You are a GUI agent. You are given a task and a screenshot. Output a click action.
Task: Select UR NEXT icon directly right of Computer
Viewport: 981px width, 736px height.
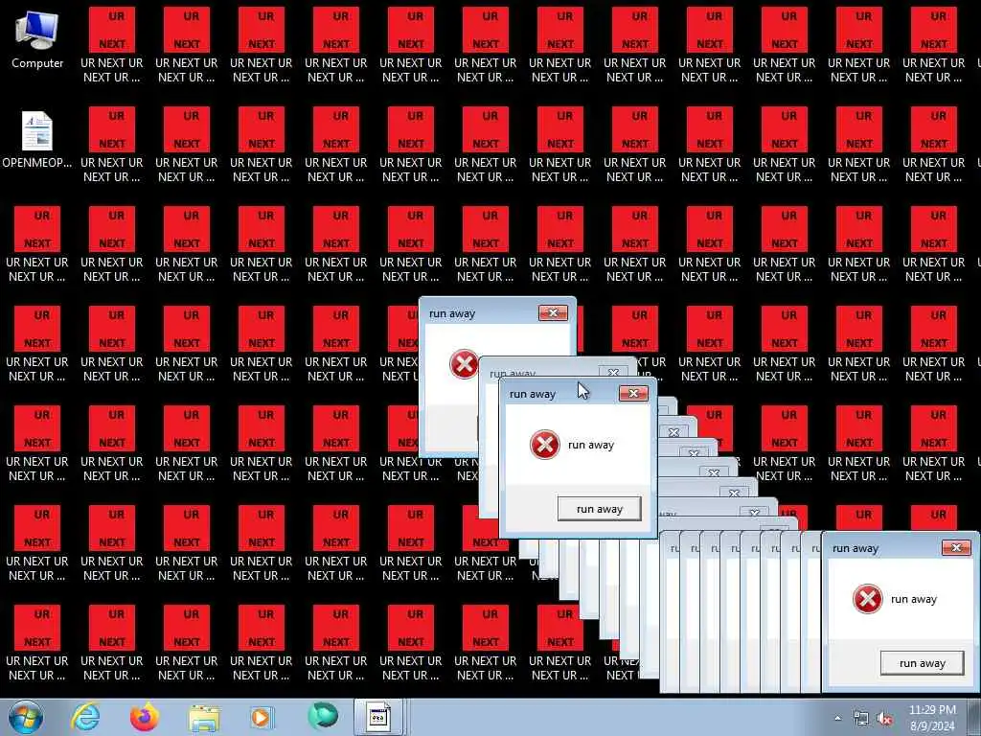point(112,45)
